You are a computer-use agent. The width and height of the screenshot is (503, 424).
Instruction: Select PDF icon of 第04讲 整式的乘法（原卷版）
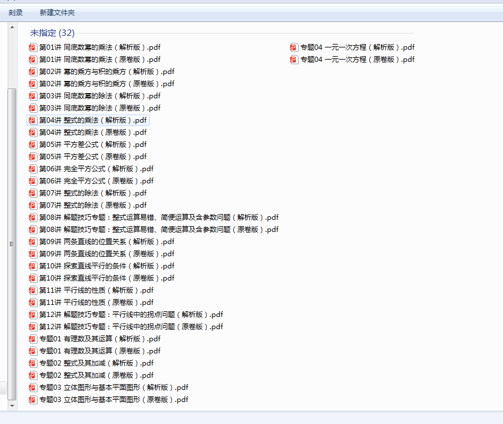pyautogui.click(x=33, y=132)
